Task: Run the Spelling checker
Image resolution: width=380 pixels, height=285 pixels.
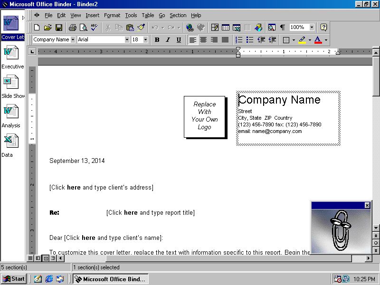Action: tap(93, 28)
